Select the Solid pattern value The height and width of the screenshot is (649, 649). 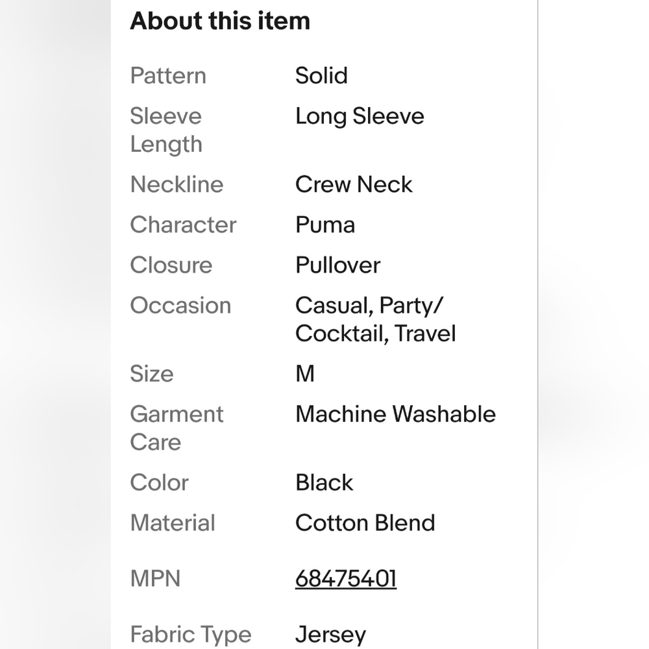(x=321, y=75)
